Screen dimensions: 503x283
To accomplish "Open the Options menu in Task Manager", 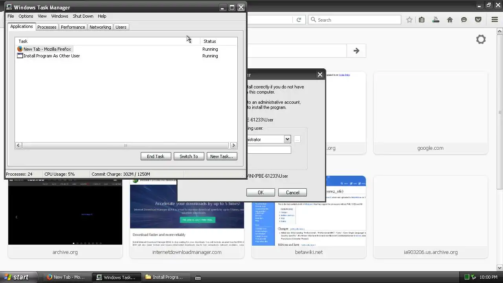I will [26, 16].
